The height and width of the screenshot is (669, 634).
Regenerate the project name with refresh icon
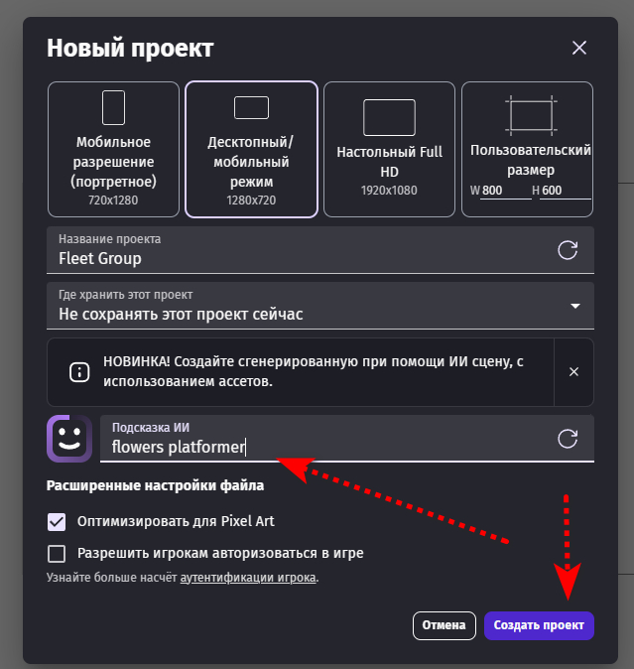(568, 249)
